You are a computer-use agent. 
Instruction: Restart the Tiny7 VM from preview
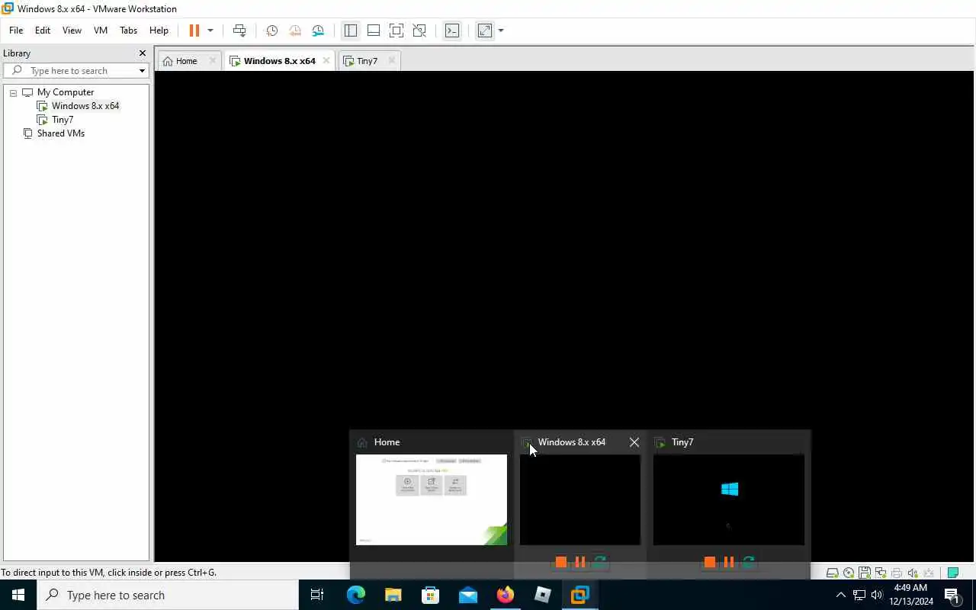[748, 562]
